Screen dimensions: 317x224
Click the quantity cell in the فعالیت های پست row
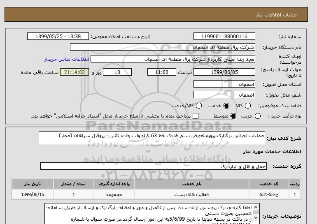(74, 194)
